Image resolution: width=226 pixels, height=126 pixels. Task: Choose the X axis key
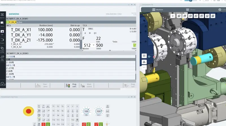point(68,106)
